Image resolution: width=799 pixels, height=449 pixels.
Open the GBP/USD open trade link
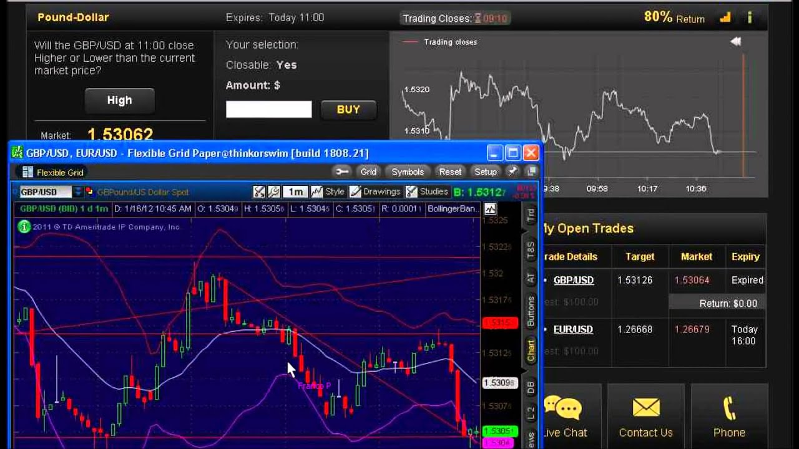[x=574, y=281]
